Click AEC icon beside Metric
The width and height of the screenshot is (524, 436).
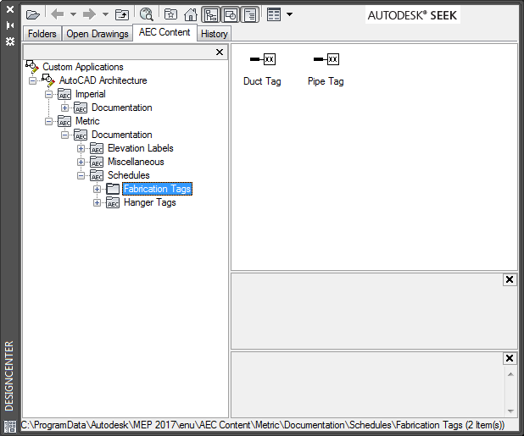64,121
